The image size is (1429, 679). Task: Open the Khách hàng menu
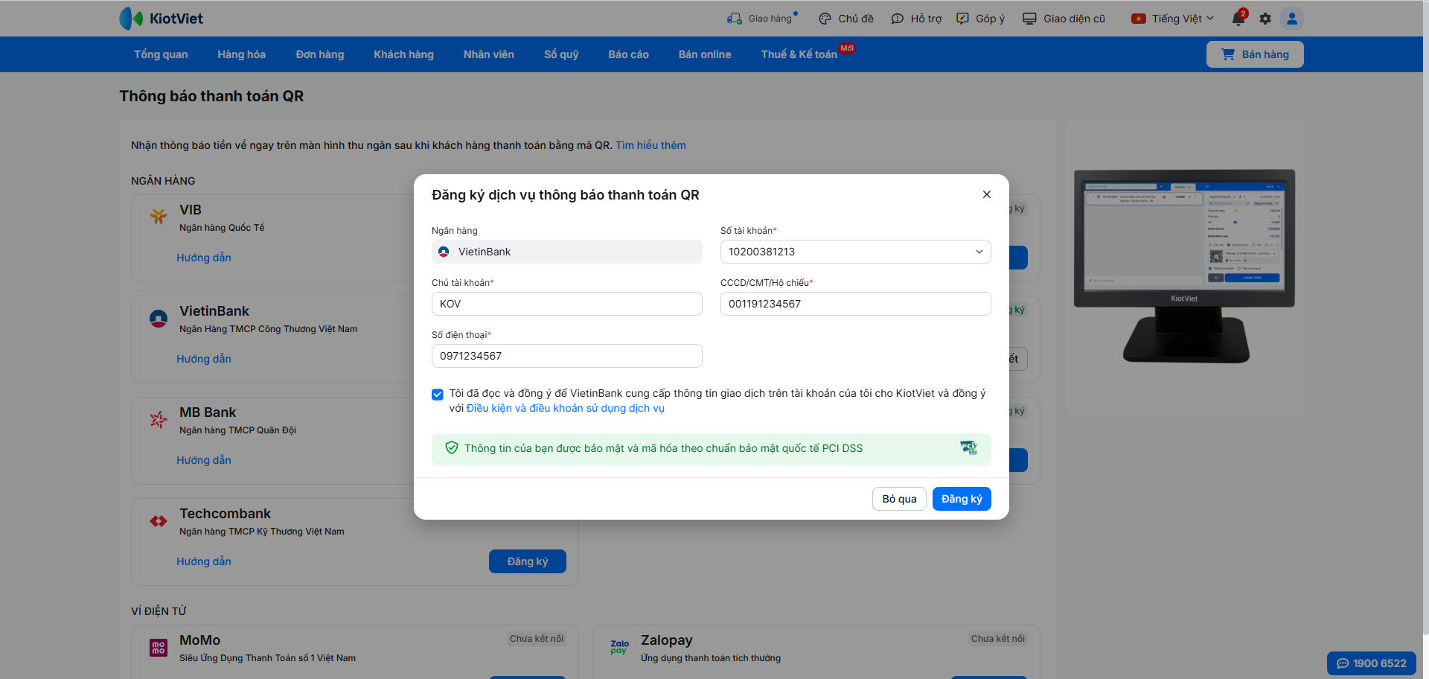coord(404,54)
